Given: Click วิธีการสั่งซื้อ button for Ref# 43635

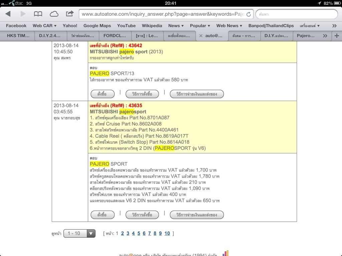Looking at the screenshot, I should pos(142,215).
